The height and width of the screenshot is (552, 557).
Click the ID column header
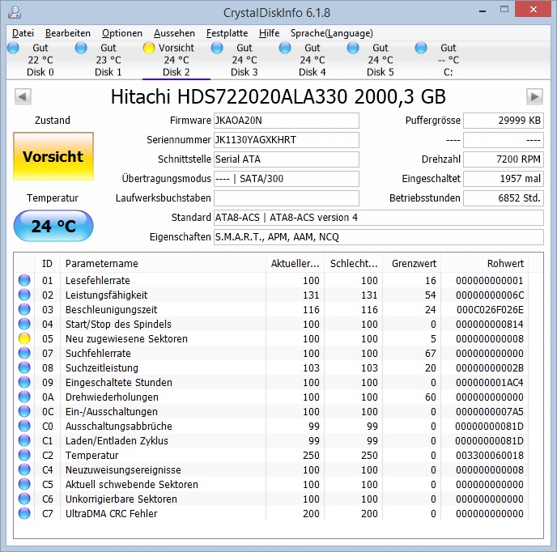point(47,263)
